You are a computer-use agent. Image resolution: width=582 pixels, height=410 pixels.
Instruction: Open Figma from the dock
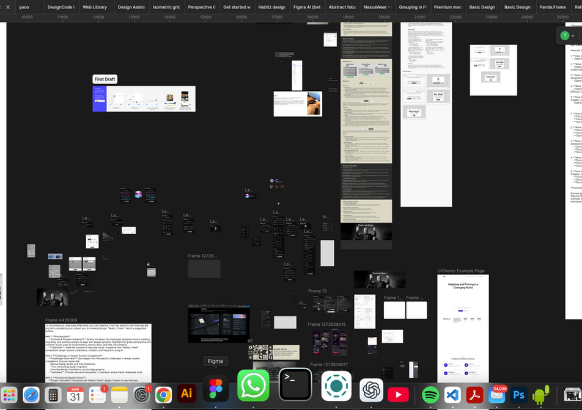pyautogui.click(x=216, y=389)
